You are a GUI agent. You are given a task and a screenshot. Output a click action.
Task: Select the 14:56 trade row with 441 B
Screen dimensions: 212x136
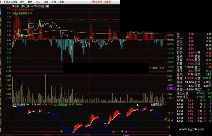click(194, 111)
